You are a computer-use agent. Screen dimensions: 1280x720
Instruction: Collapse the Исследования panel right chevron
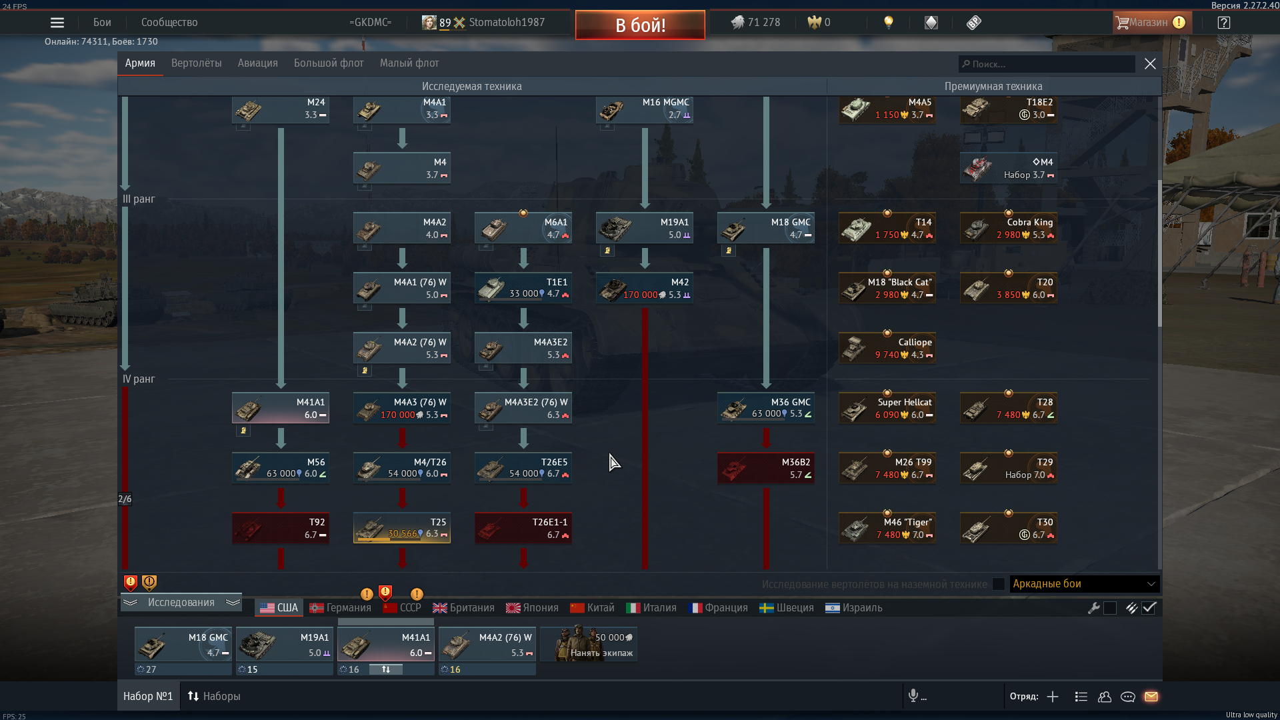coord(233,602)
